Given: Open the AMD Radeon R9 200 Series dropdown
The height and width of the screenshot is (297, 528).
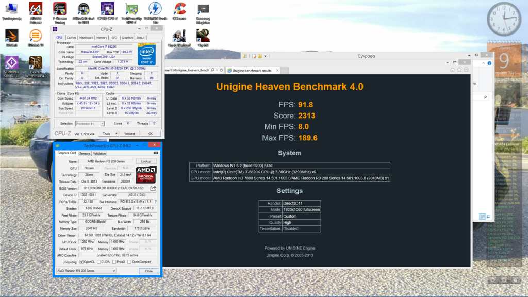Looking at the screenshot, I should click(x=86, y=271).
